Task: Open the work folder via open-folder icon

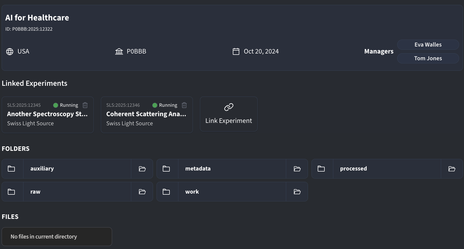Action: 297,192
